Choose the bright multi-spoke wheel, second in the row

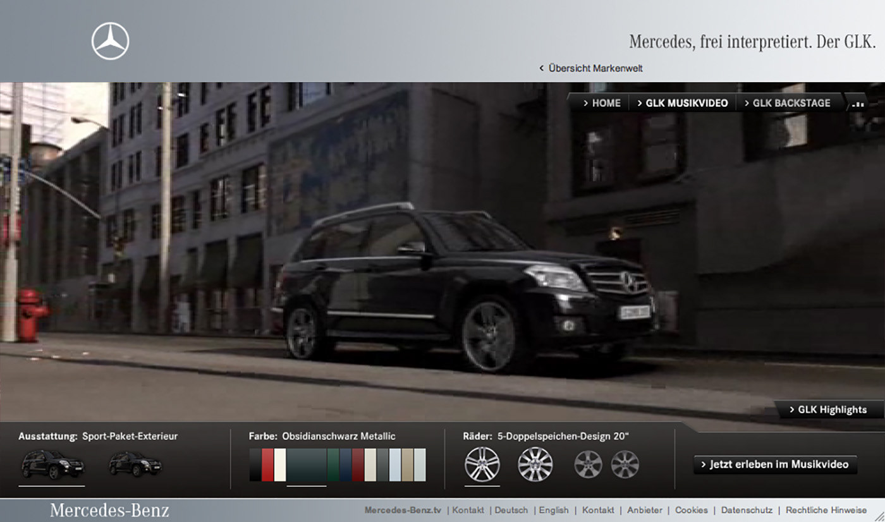click(535, 464)
